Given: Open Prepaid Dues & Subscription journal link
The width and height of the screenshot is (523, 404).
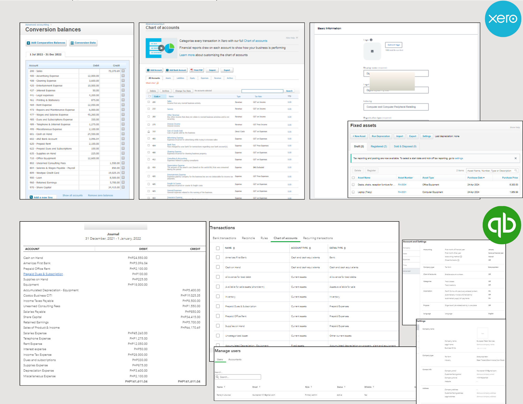Looking at the screenshot, I should pyautogui.click(x=43, y=274).
